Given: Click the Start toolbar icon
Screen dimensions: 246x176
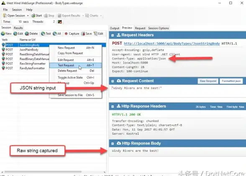Looking at the screenshot, I should coord(33,15).
